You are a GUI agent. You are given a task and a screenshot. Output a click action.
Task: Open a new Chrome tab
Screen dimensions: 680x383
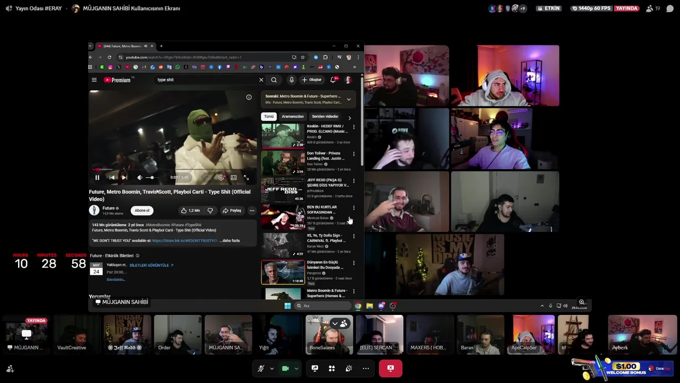click(x=161, y=46)
